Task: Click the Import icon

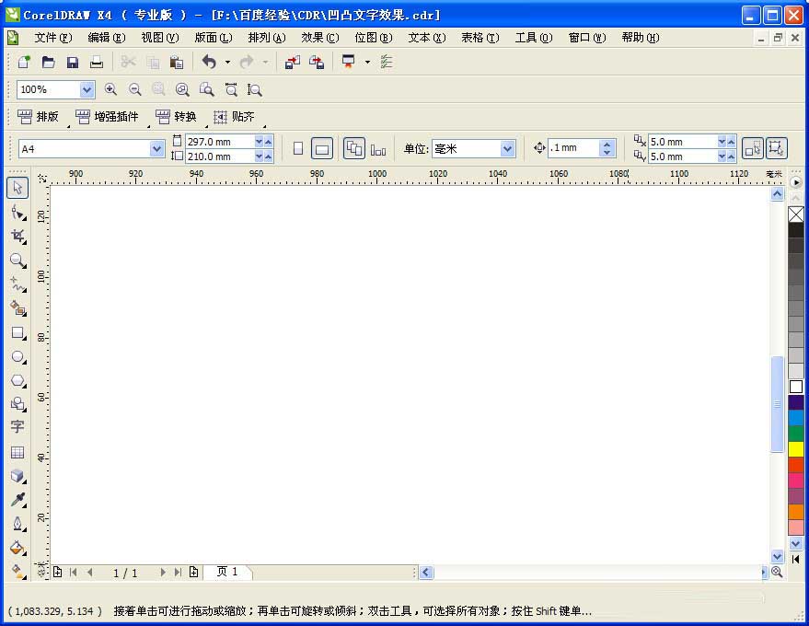Action: coord(293,63)
